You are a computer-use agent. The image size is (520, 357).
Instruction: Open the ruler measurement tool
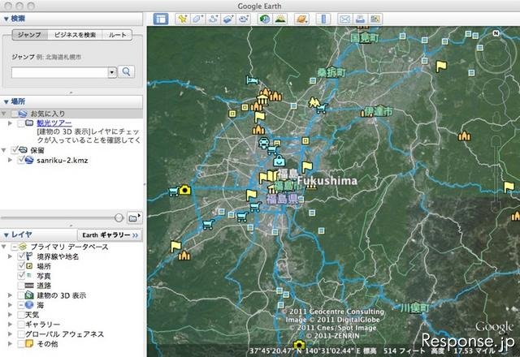323,19
